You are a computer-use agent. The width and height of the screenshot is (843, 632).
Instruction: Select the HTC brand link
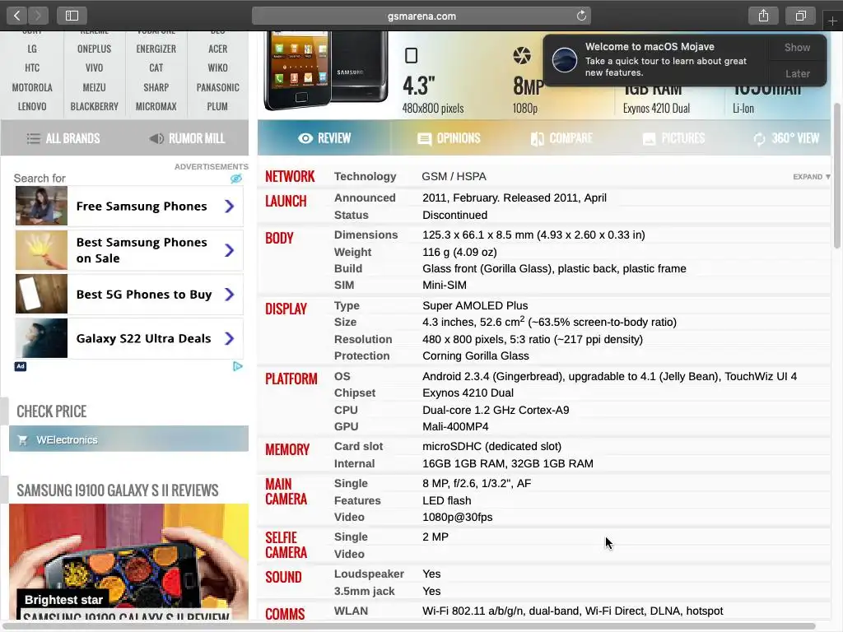point(32,68)
